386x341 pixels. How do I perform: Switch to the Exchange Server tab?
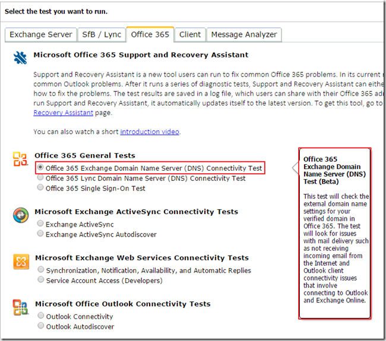pos(41,34)
